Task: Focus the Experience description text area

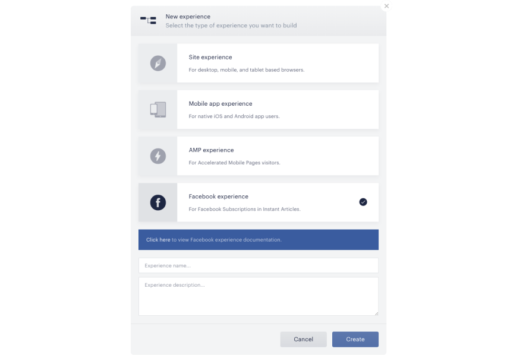Action: click(259, 296)
